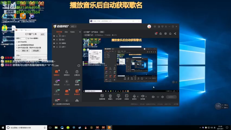This screenshot has height=130, width=231.
Task: Open the Windows action center icon
Action: pos(227,128)
